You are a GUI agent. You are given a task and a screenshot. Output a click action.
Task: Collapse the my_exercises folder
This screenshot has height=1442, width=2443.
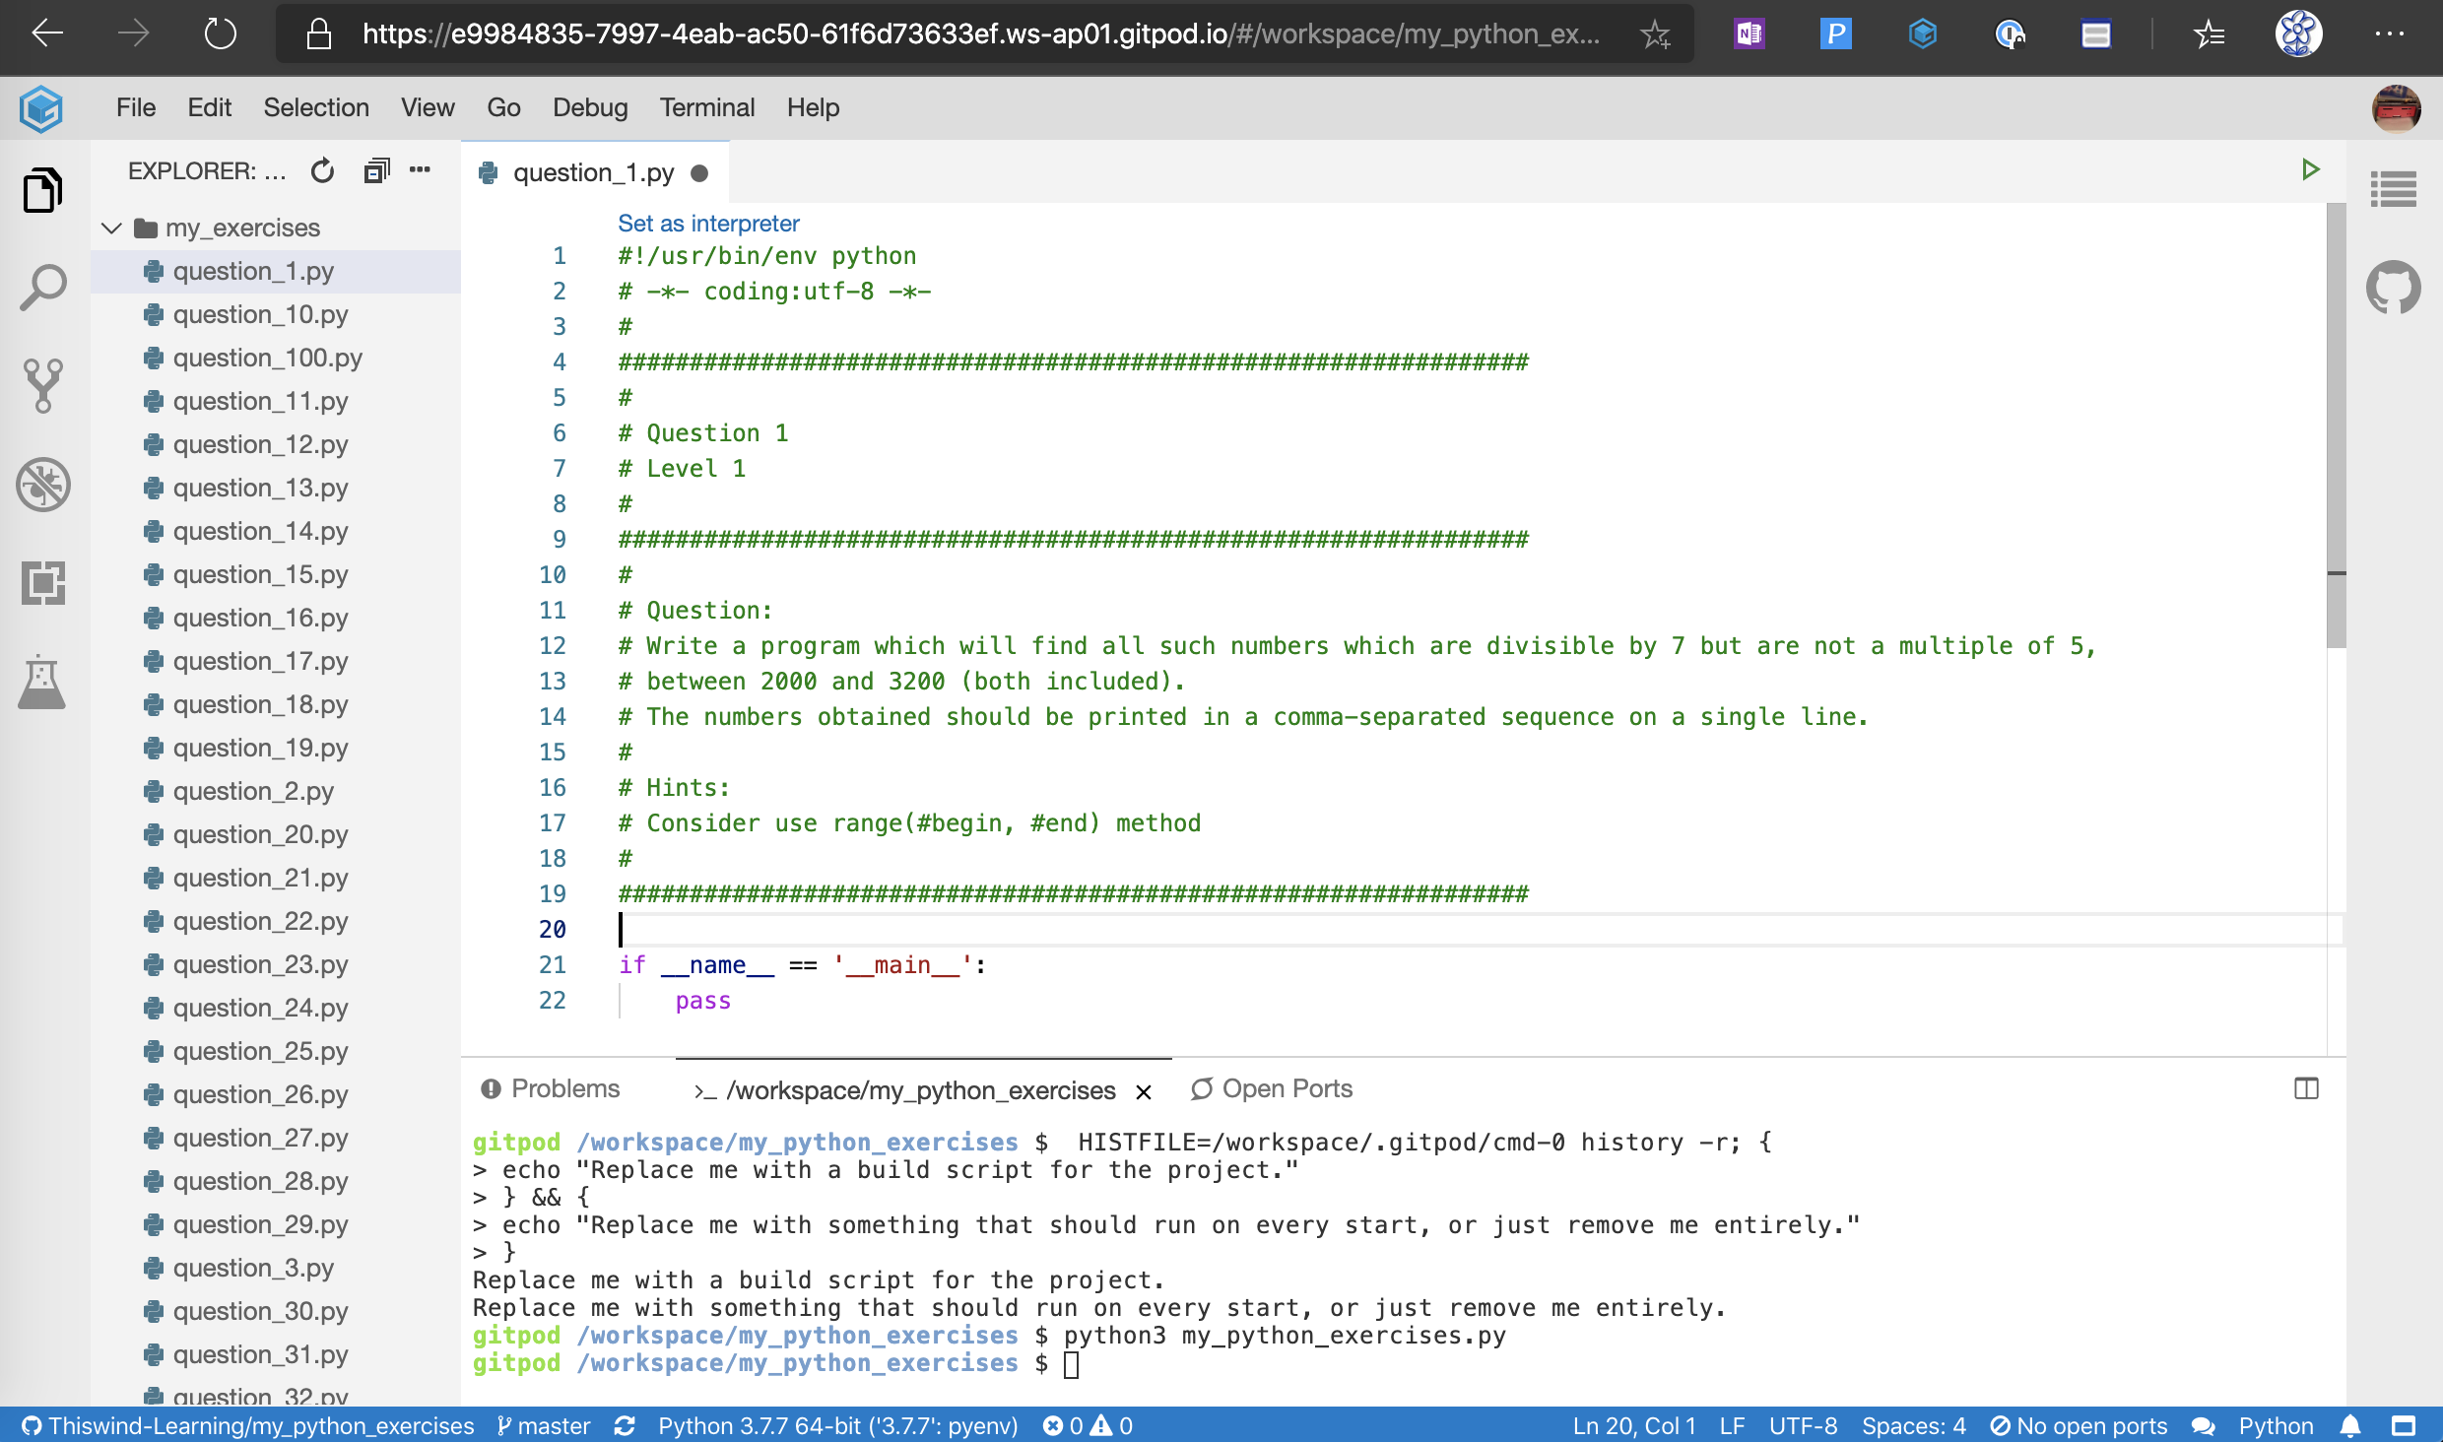coord(112,228)
